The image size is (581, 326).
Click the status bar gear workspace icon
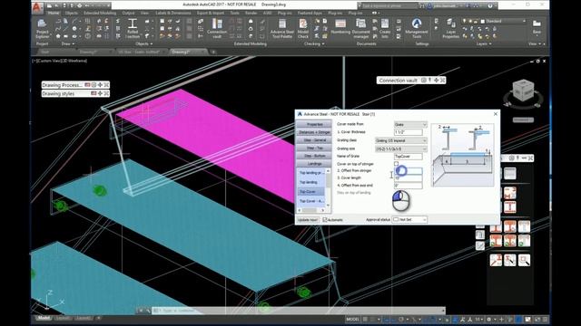(x=488, y=320)
